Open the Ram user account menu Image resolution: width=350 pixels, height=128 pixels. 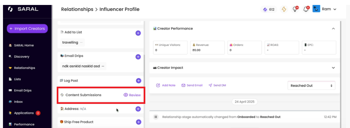point(324,9)
